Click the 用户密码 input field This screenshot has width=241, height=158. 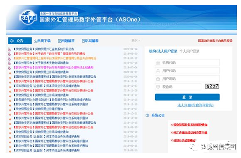[x=187, y=79]
